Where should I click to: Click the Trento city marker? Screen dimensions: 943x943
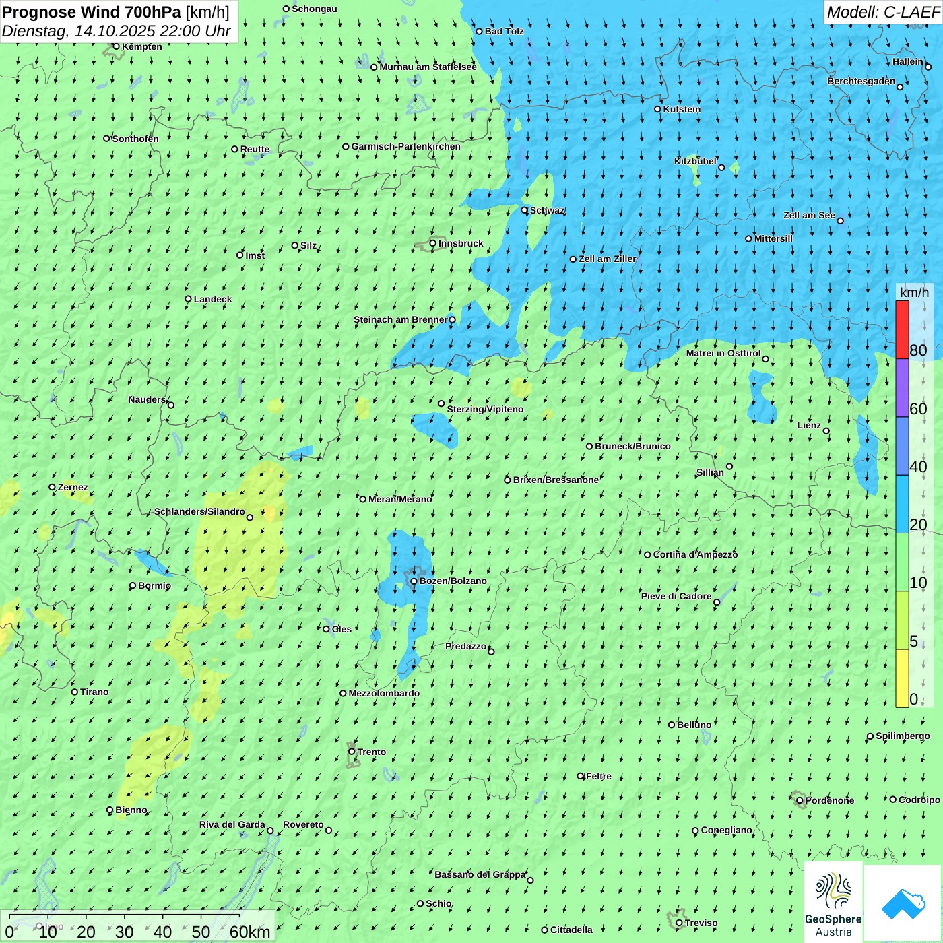coord(352,752)
